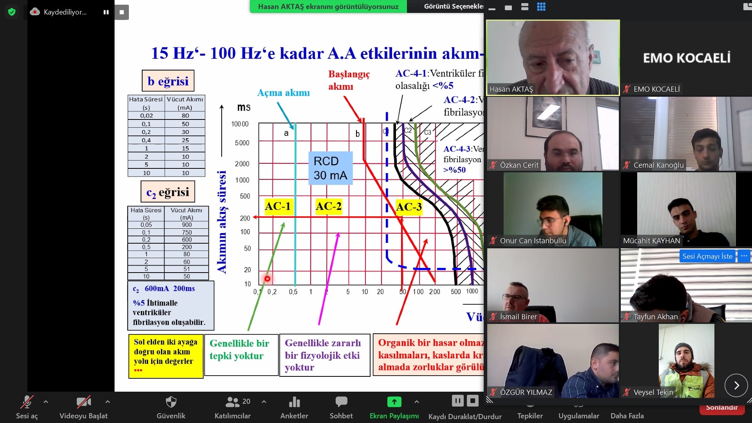Open Anketler polls

point(294,407)
